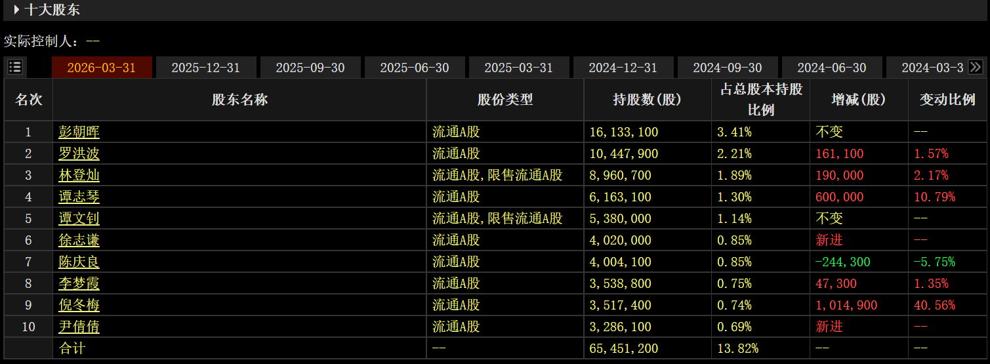Switch to the 2025-12-31 tab
This screenshot has width=990, height=364.
tap(206, 68)
